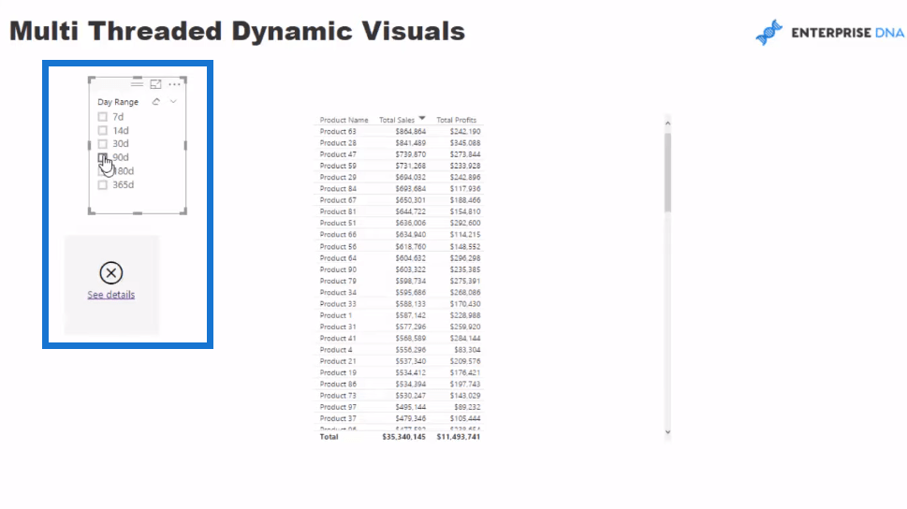Open the See details link
The width and height of the screenshot is (907, 509).
coord(111,295)
